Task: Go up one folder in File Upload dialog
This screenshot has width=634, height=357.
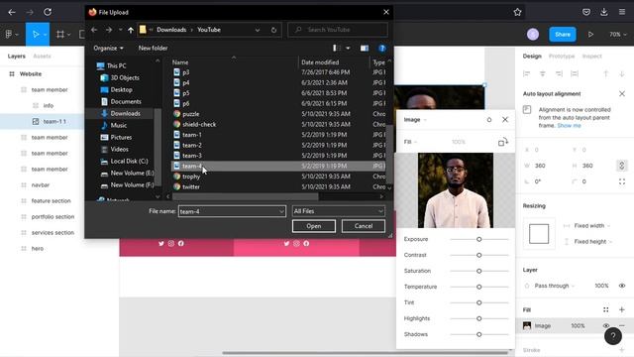Action: click(130, 30)
